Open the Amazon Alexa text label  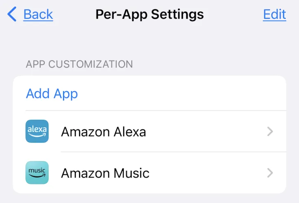click(103, 132)
